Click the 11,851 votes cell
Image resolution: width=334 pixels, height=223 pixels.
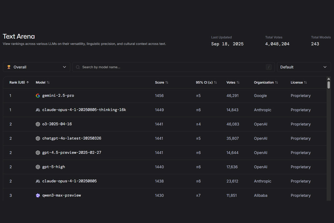[232, 196]
